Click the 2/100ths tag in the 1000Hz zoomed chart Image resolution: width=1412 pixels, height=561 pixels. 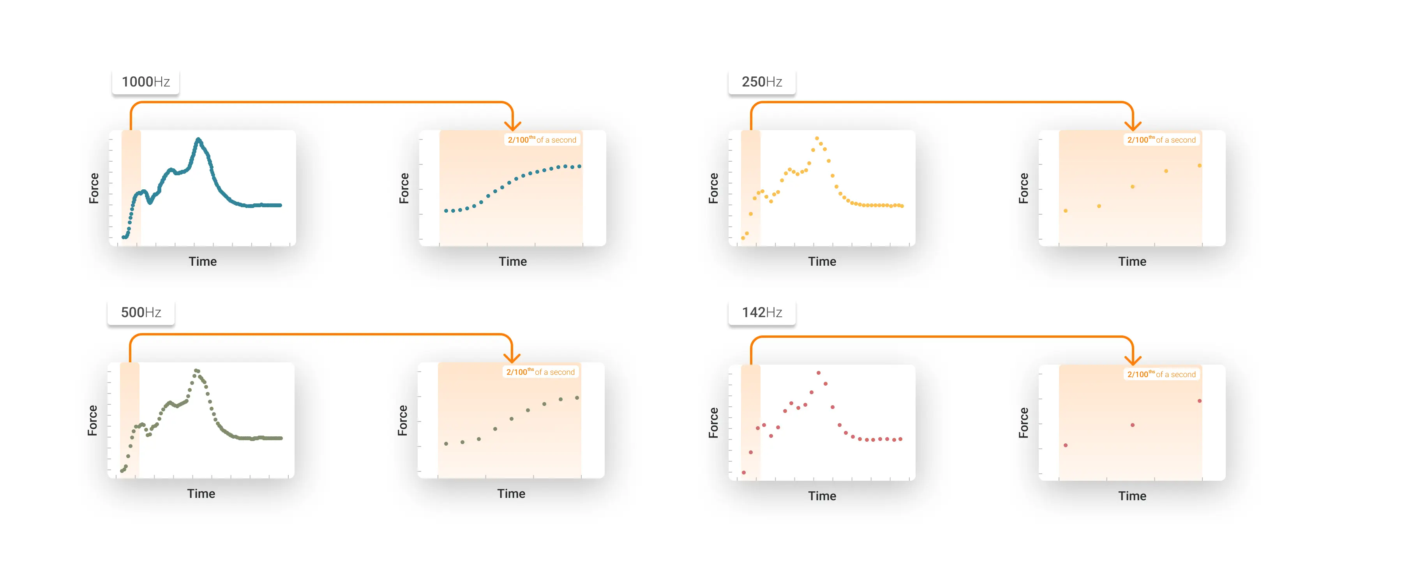(x=542, y=140)
